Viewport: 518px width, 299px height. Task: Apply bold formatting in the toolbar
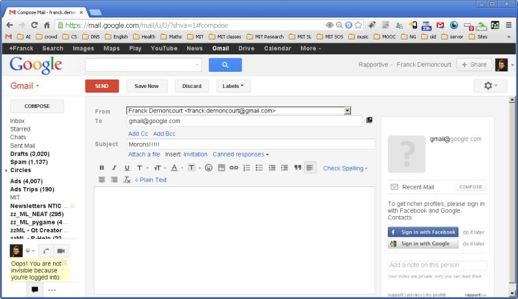pyautogui.click(x=102, y=168)
